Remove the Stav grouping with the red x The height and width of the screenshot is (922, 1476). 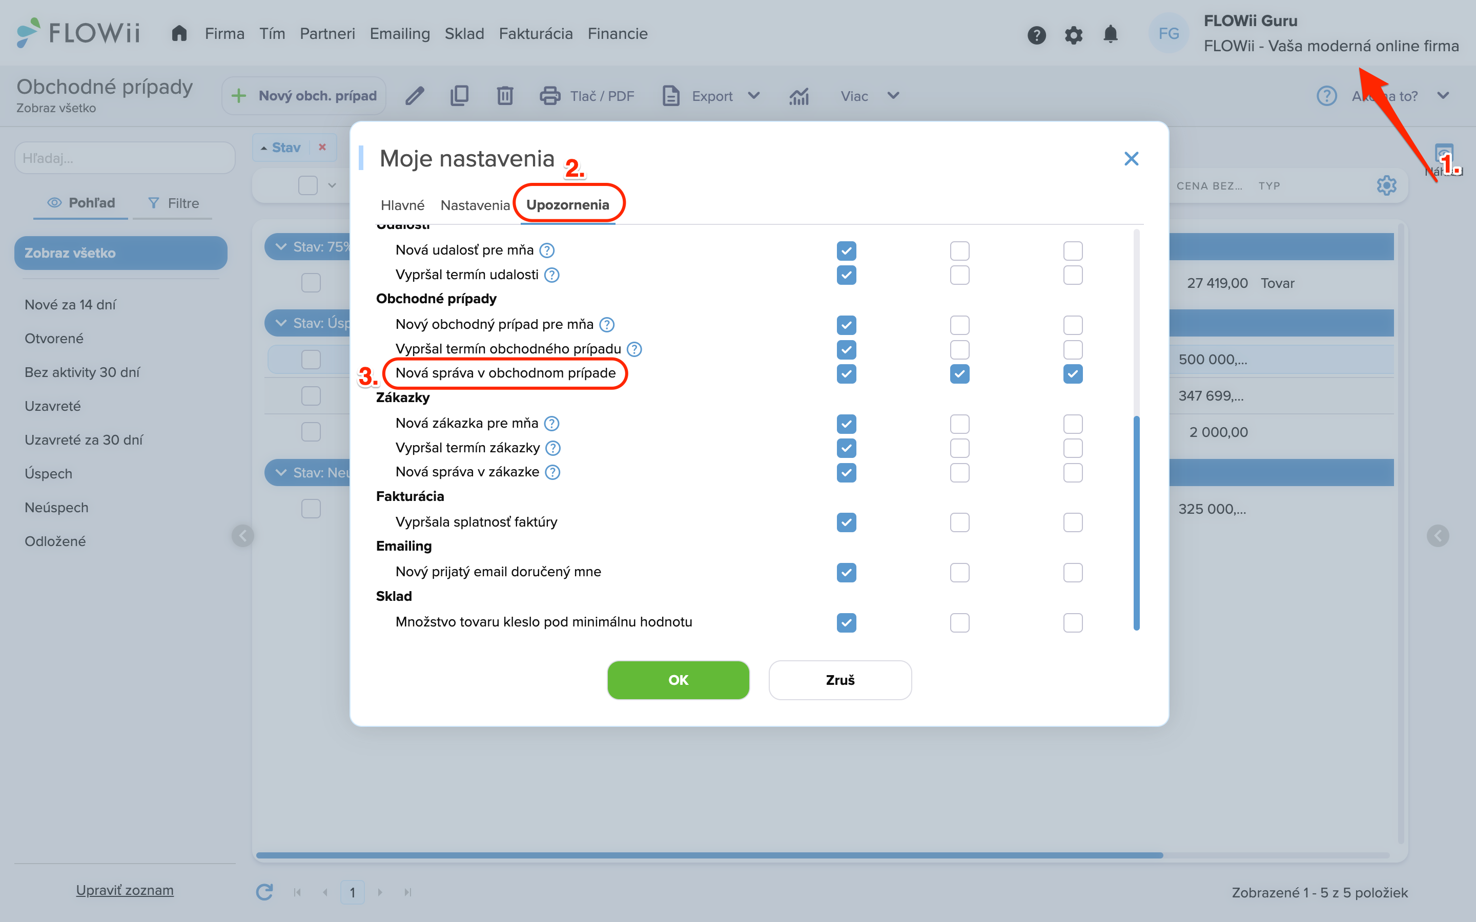click(x=323, y=147)
